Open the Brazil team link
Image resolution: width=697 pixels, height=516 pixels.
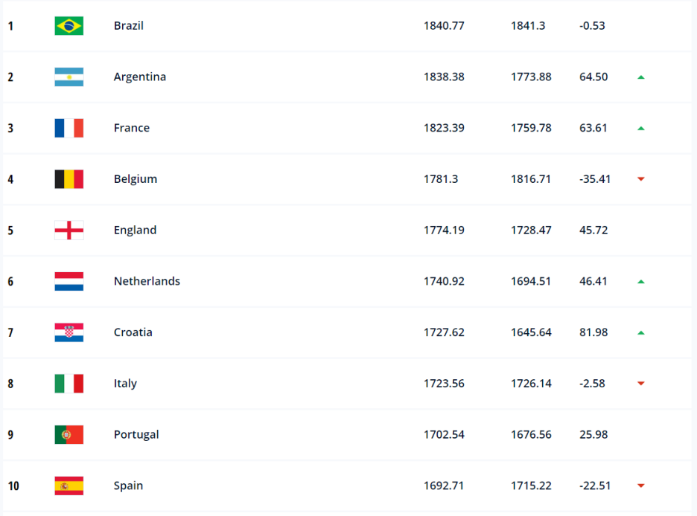pos(129,26)
